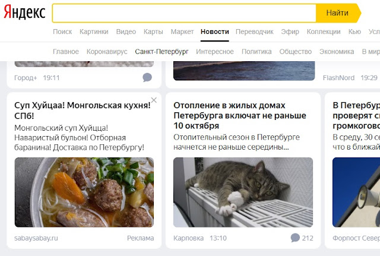Open the Главное news category
This screenshot has width=380, height=256.
[66, 52]
